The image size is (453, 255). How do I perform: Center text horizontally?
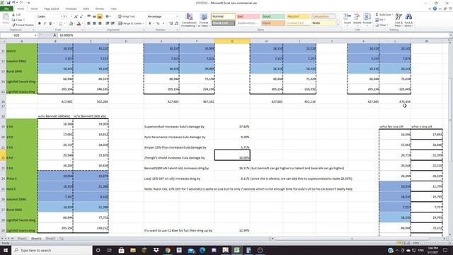pos(94,23)
